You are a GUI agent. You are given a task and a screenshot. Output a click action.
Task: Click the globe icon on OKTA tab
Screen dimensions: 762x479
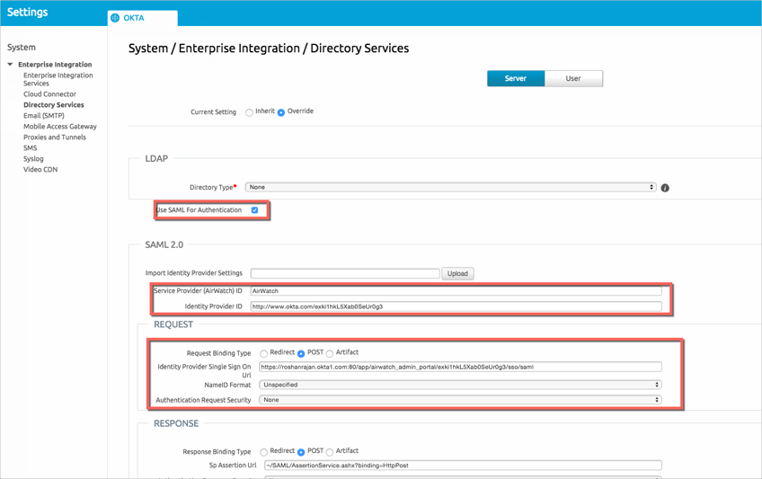click(115, 18)
